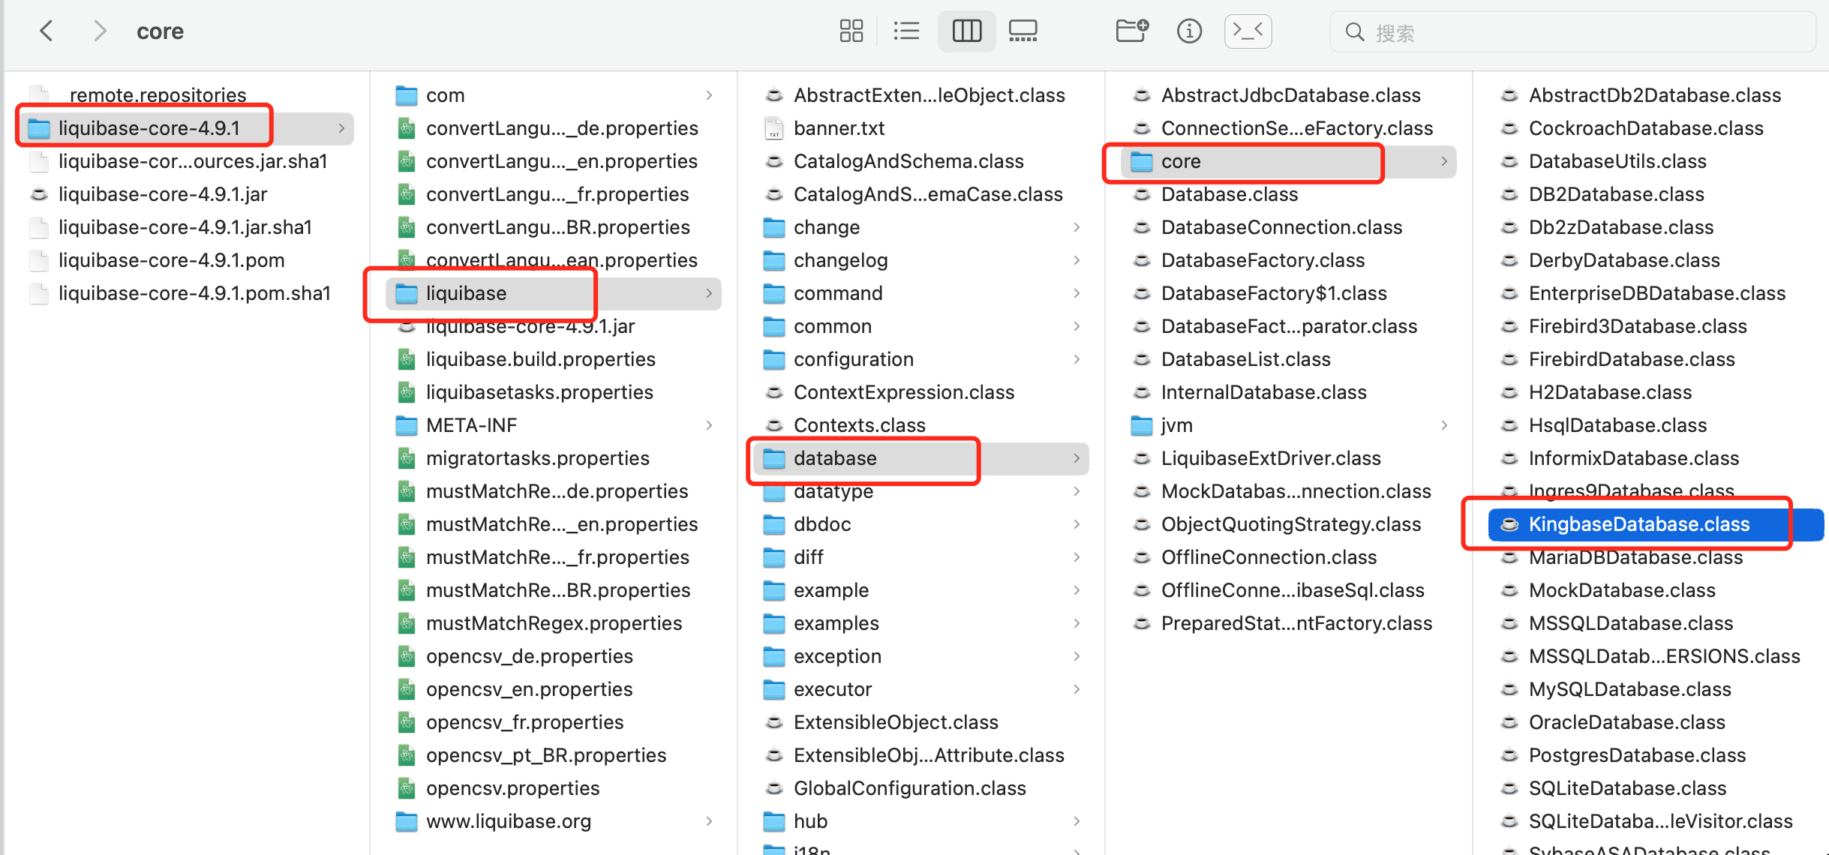Create a new folder using the toolbar icon

(x=1131, y=31)
